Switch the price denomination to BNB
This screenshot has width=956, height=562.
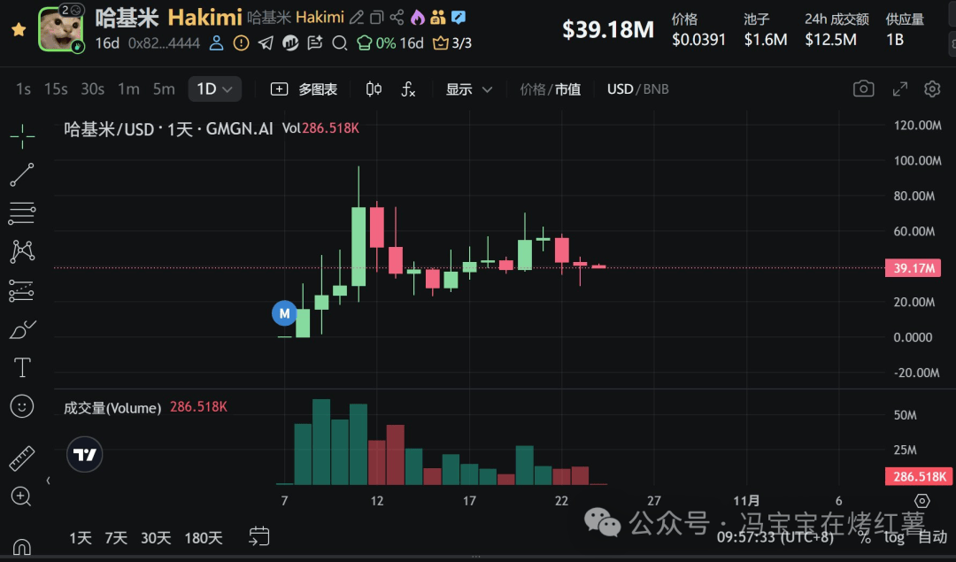coord(656,89)
